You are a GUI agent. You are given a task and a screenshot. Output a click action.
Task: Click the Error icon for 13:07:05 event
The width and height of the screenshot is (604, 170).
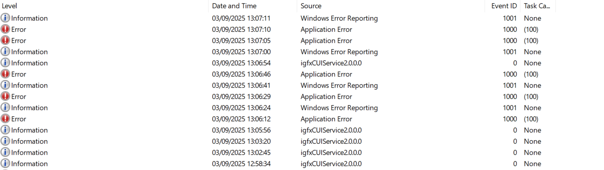coord(6,40)
